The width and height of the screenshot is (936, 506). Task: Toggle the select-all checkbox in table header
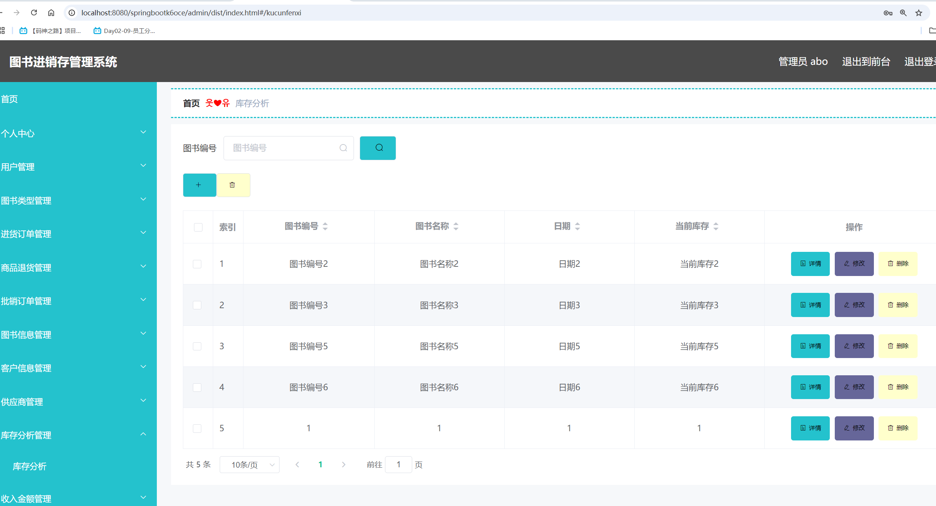[198, 227]
